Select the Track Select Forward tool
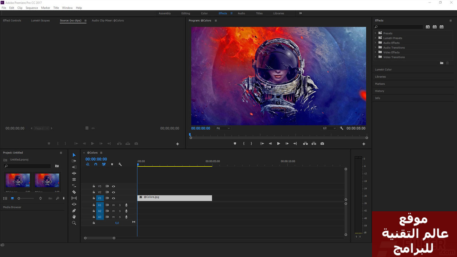 pyautogui.click(x=74, y=161)
